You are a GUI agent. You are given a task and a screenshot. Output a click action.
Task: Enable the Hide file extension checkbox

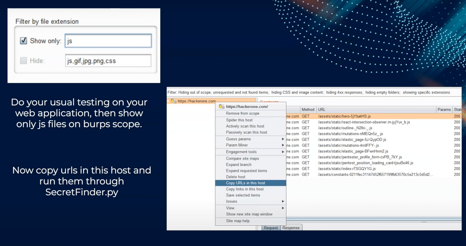pos(23,61)
